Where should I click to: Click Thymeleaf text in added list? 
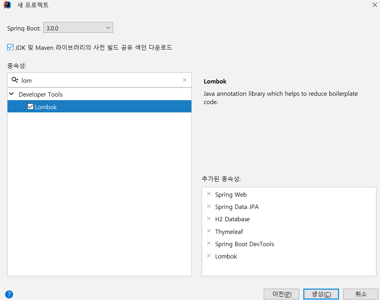(229, 232)
